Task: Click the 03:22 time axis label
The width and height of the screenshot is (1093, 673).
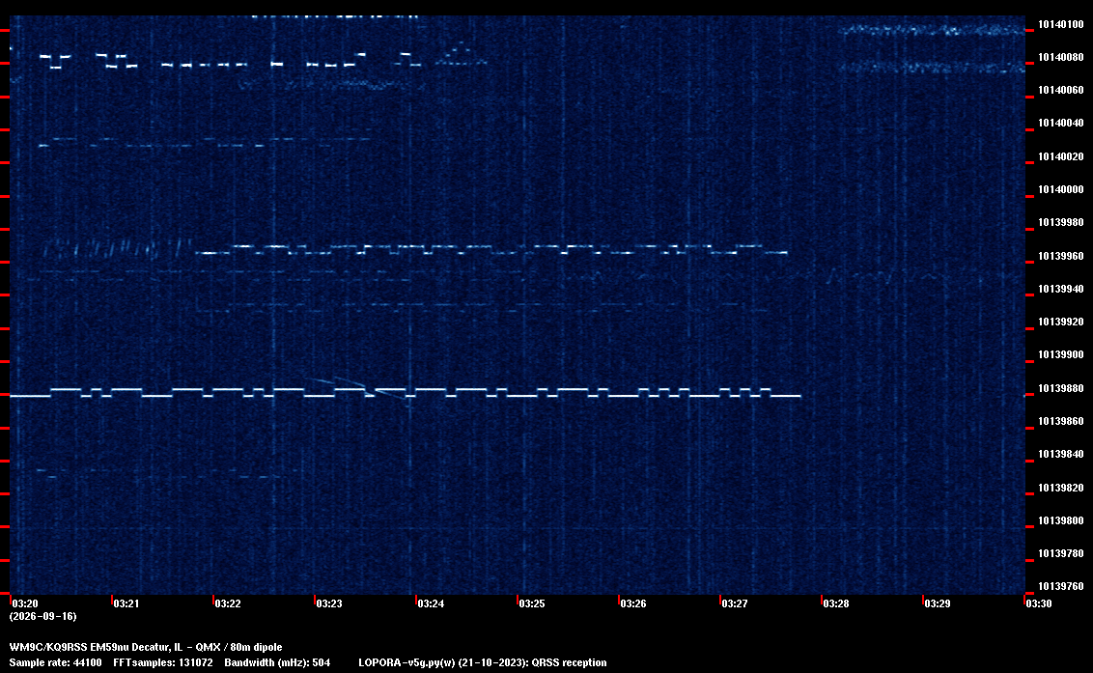Action: tap(228, 603)
